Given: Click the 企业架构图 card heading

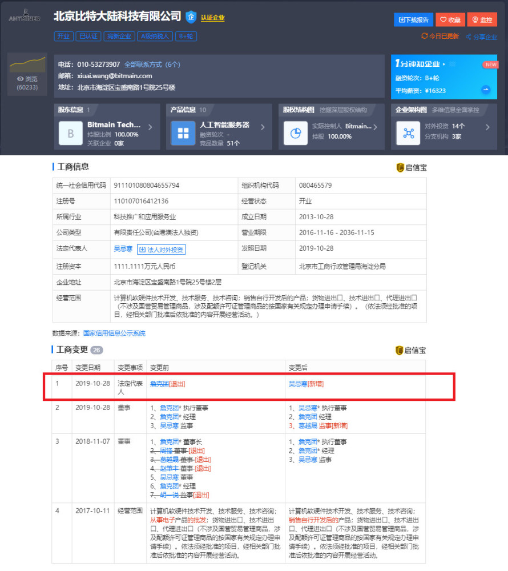Looking at the screenshot, I should point(411,110).
